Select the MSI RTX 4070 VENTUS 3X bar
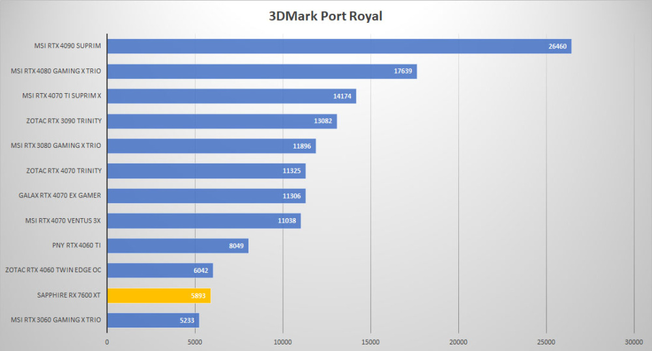The width and height of the screenshot is (652, 351). click(x=204, y=221)
